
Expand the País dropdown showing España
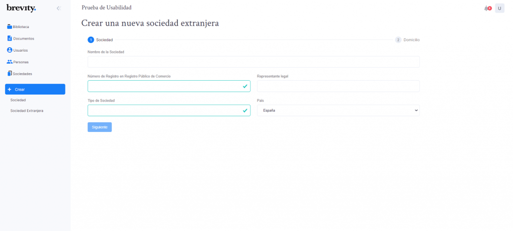tap(338, 110)
